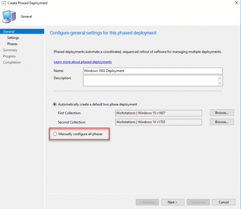Image resolution: width=241 pixels, height=209 pixels.
Task: Choose the Manually configure all phases option
Action: pos(55,134)
